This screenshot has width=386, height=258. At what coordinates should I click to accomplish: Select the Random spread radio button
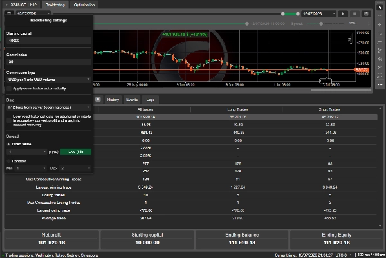8,161
